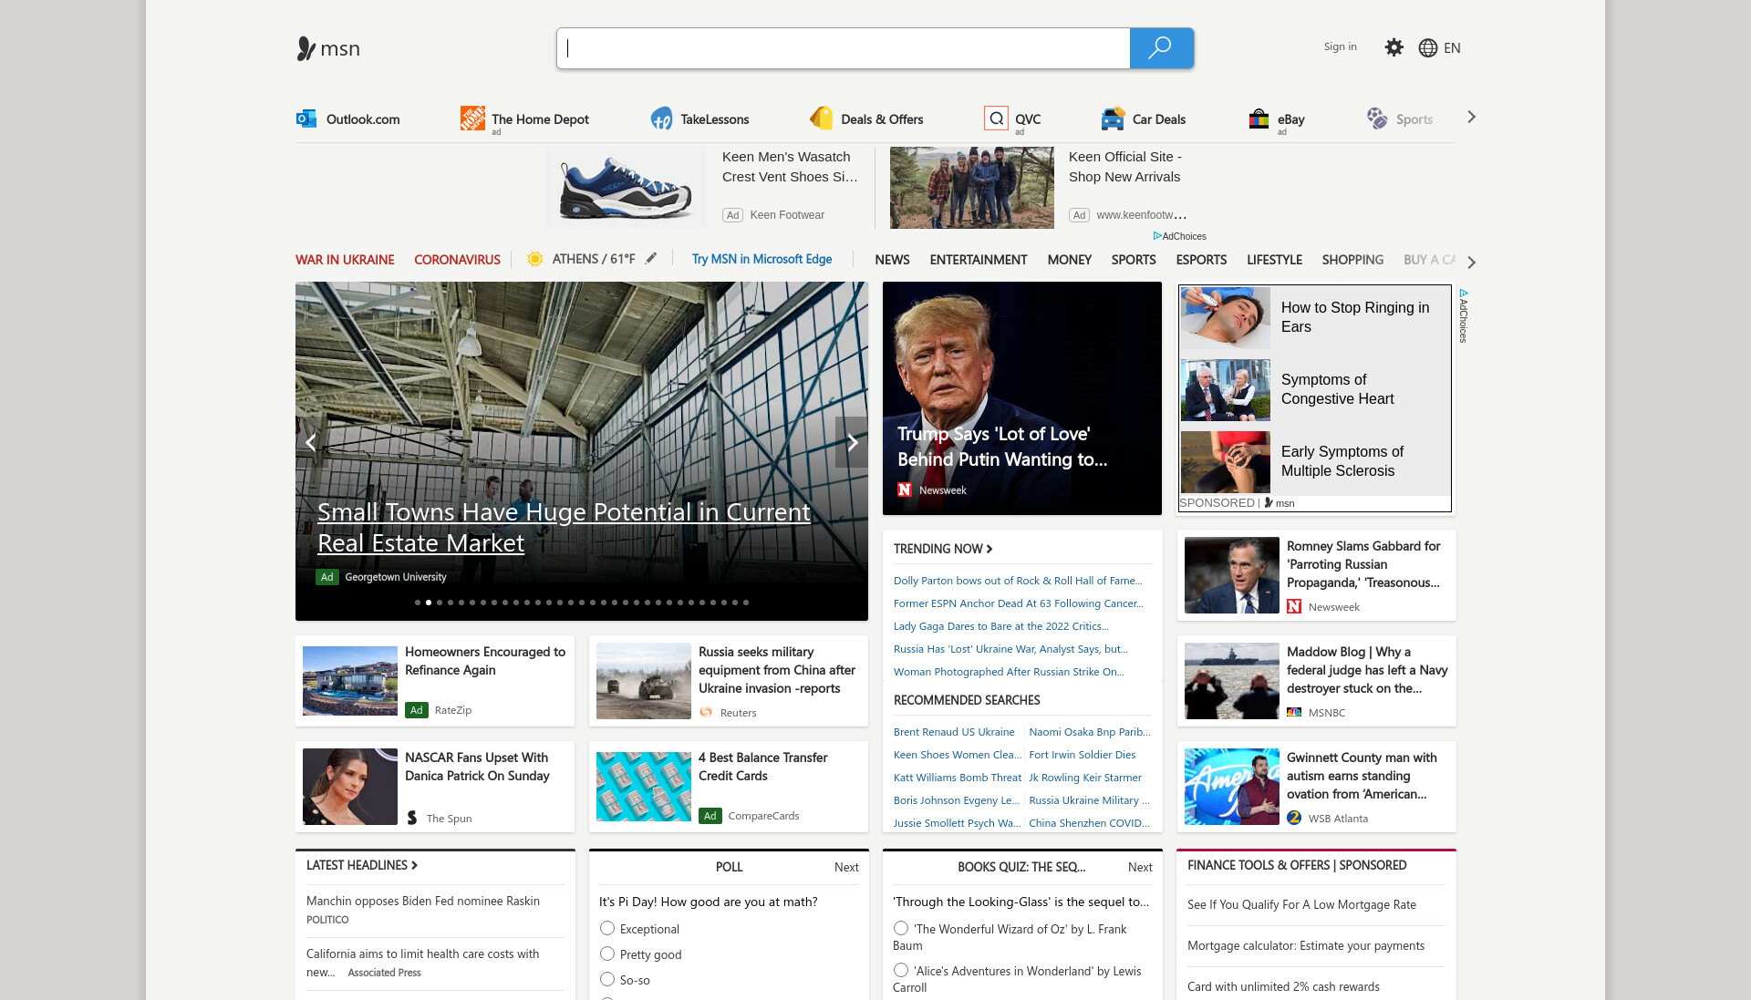Viewport: 1751px width, 1000px height.
Task: Click into the web search input field
Action: pos(844,48)
